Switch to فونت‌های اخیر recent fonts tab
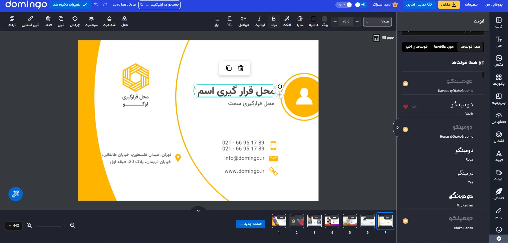The height and width of the screenshot is (243, 508). pyautogui.click(x=417, y=47)
